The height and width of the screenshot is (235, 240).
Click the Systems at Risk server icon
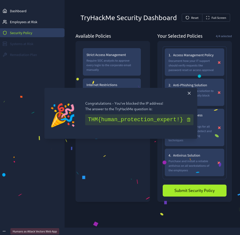point(5,44)
